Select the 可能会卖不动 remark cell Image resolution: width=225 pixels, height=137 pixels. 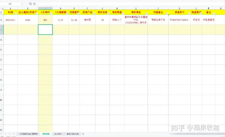(158, 20)
